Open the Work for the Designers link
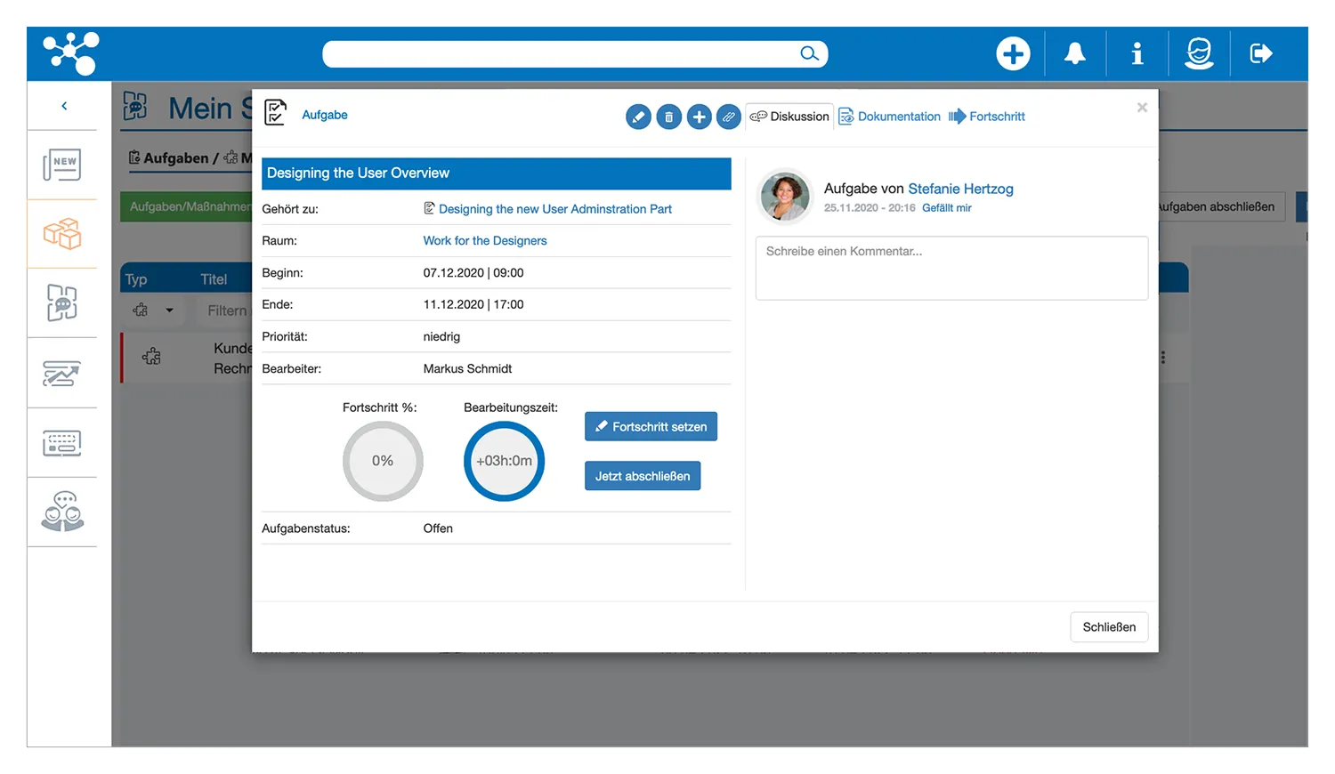Screen dimensions: 1335x774 coord(485,241)
